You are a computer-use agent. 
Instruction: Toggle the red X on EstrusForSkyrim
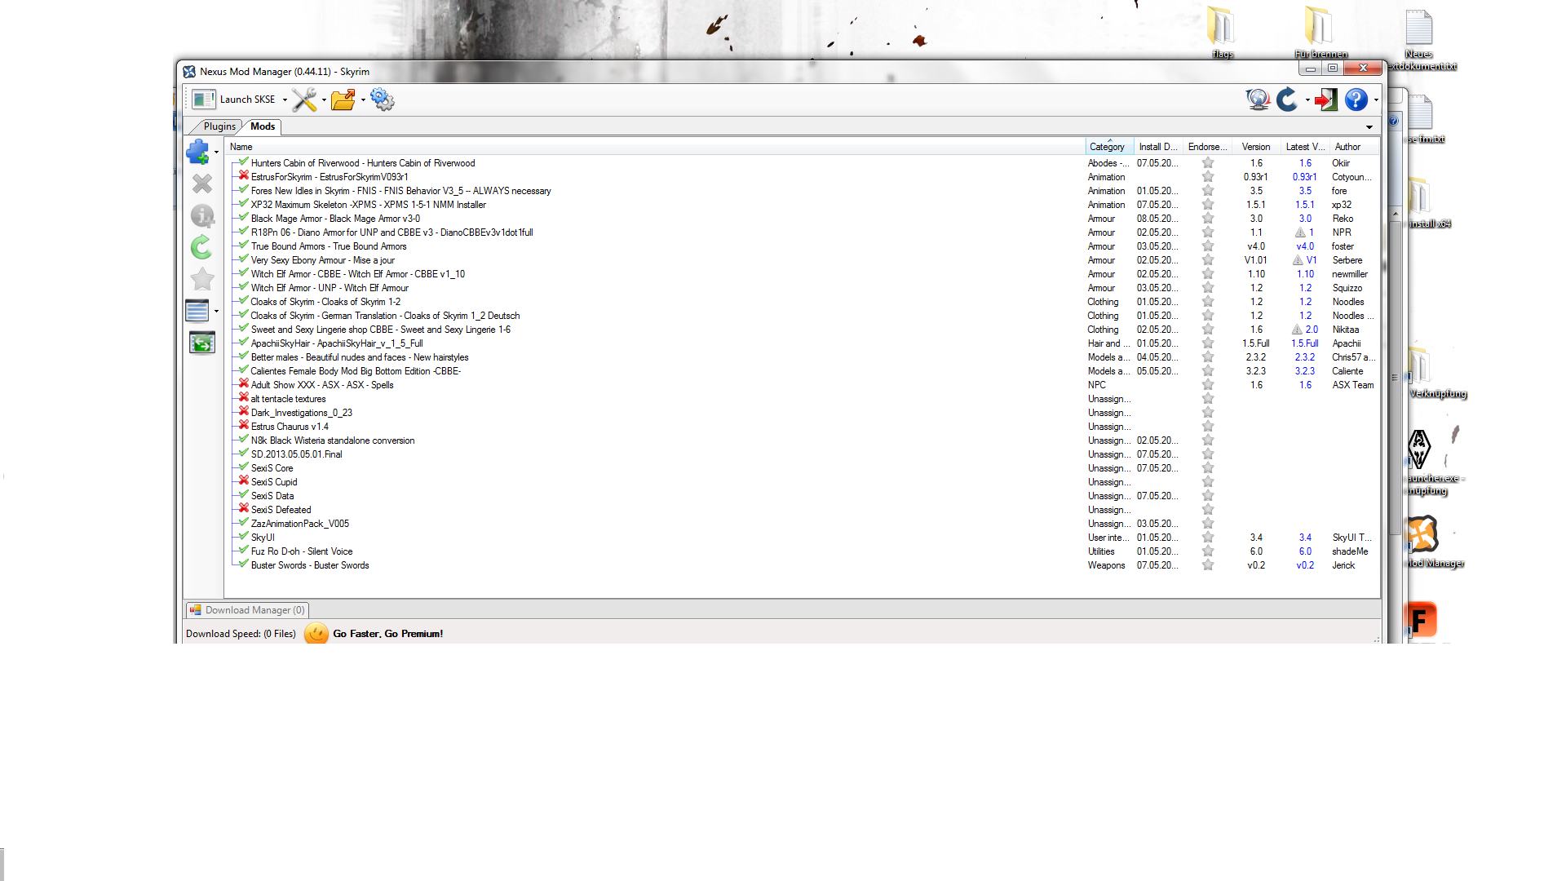coord(244,176)
